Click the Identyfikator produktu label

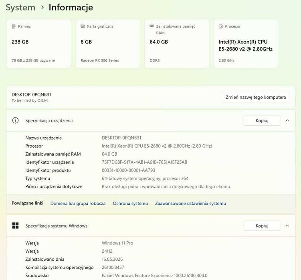48,170
